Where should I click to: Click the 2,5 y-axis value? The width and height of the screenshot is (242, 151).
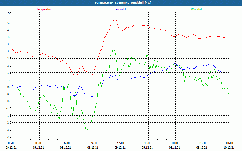tap(10, 59)
